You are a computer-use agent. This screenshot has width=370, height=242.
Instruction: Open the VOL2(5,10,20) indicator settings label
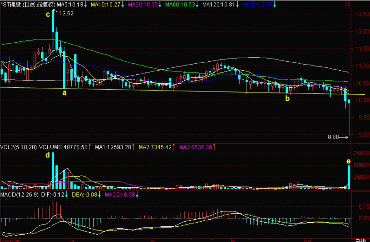point(19,147)
